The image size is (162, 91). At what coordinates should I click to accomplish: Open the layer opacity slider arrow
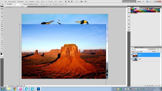160,50
